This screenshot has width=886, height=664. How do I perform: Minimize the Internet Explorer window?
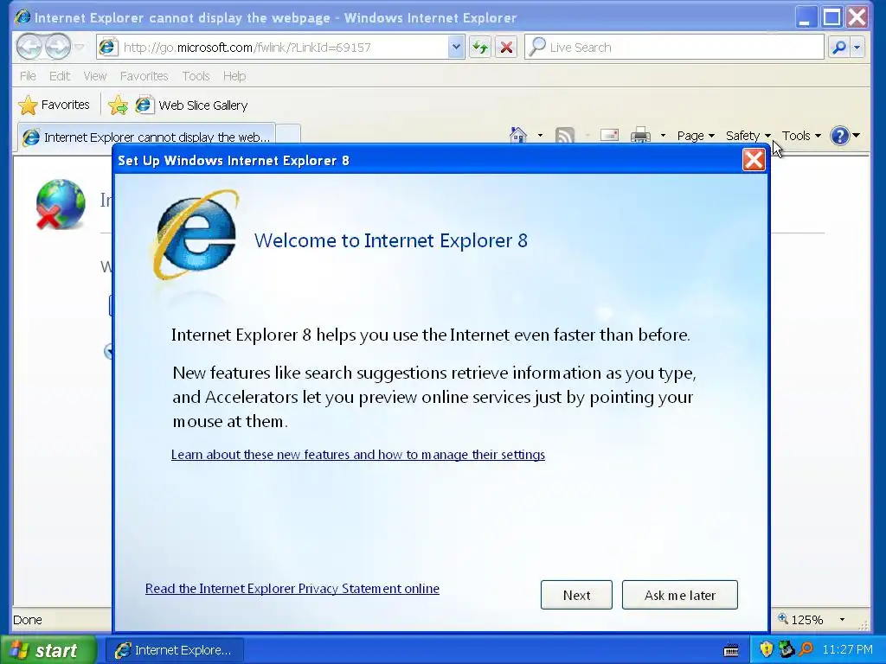(x=806, y=17)
